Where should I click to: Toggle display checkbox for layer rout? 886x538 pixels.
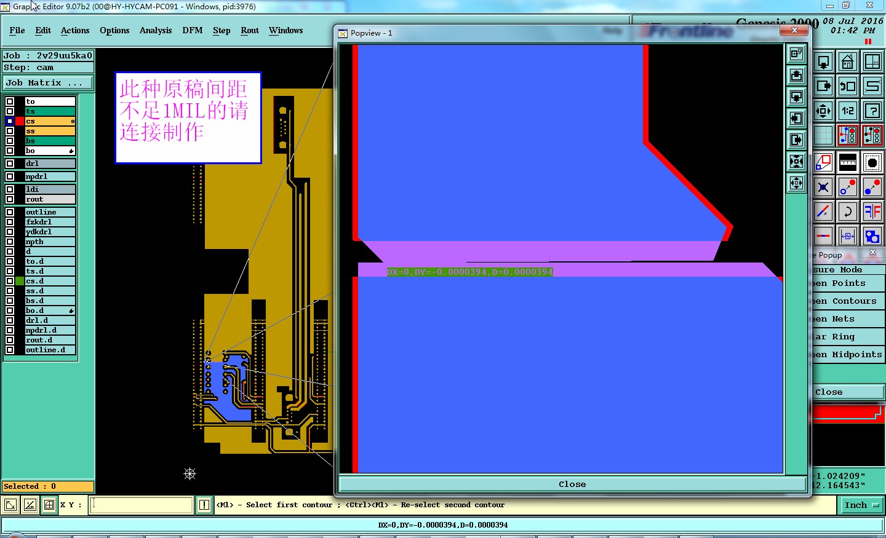tap(10, 199)
